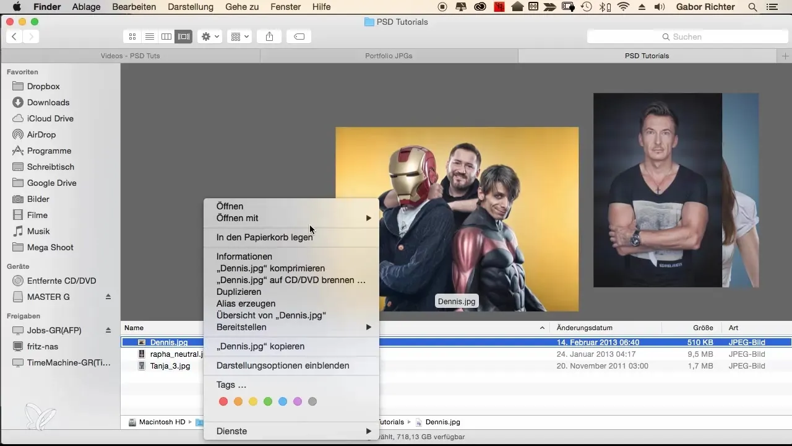
Task: Apply the gray tag color
Action: pos(312,402)
